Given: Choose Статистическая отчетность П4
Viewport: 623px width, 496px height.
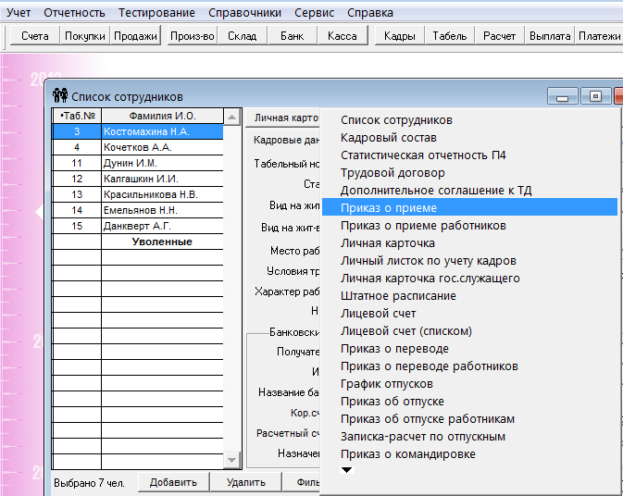Looking at the screenshot, I should click(x=469, y=155).
